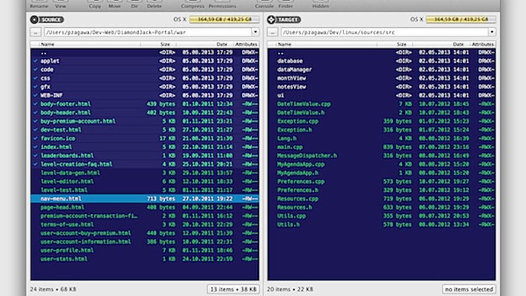Select body-header.html in source pane
This screenshot has height=296, width=526.
pos(145,112)
